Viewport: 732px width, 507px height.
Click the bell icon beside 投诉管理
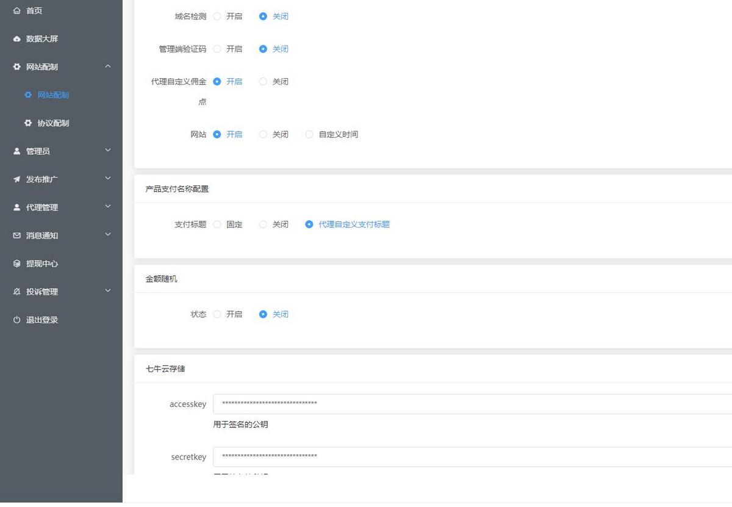point(16,292)
